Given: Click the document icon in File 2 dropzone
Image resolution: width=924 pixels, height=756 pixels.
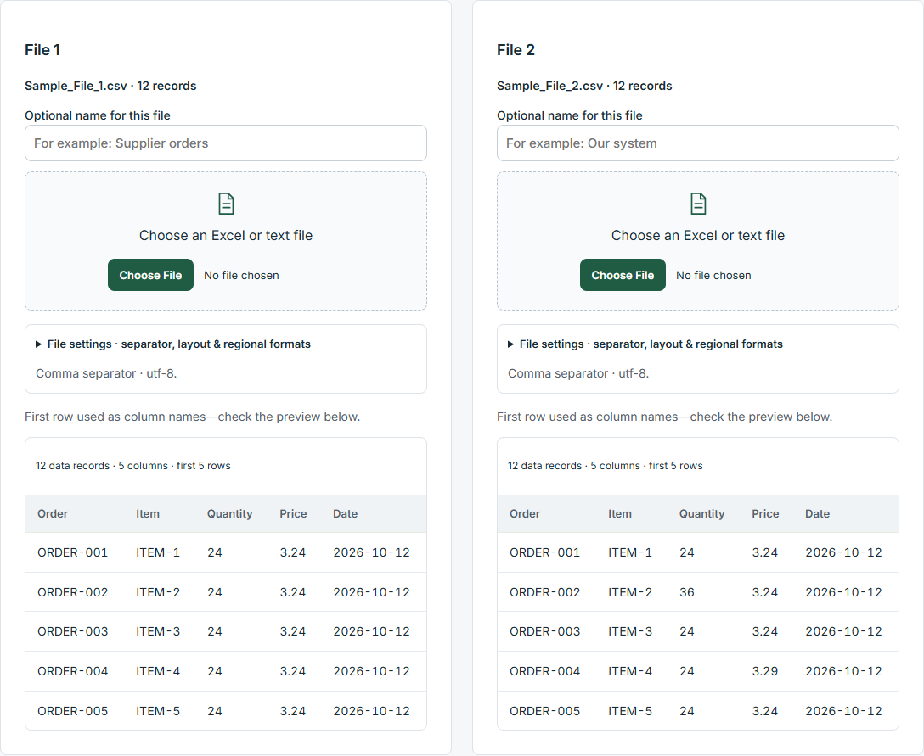Looking at the screenshot, I should click(698, 204).
